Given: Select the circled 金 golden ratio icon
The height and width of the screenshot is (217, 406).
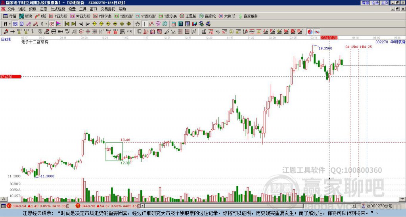Looking at the screenshot, I should click(x=231, y=32).
